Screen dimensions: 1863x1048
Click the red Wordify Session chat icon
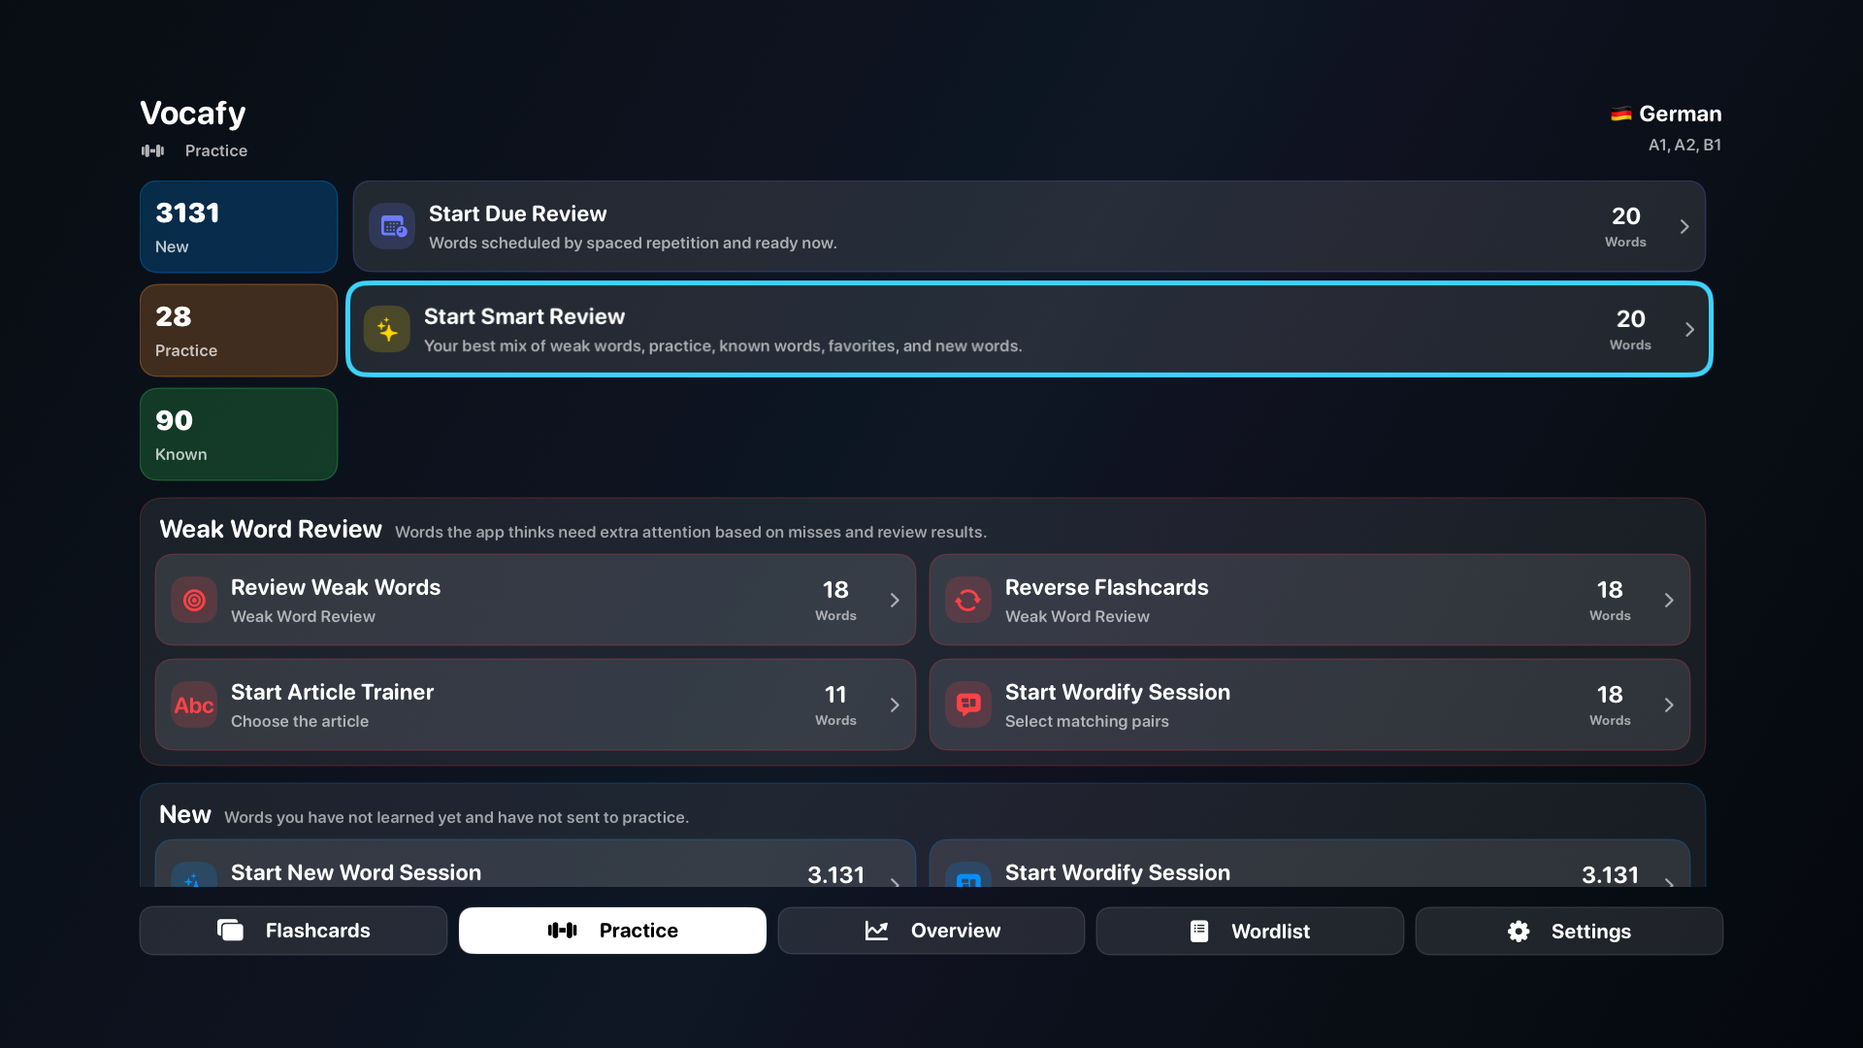(x=968, y=705)
